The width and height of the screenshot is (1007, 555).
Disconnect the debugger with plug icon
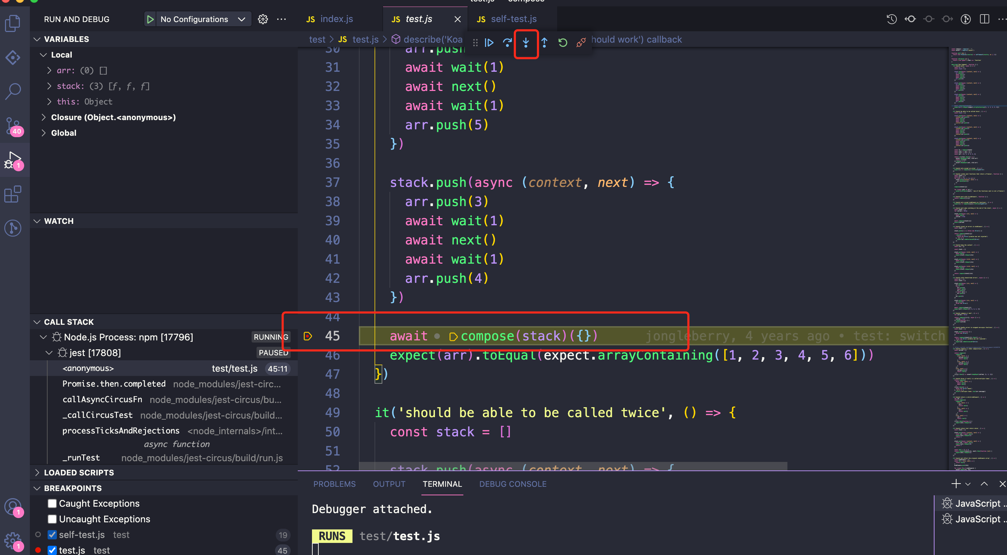tap(581, 42)
